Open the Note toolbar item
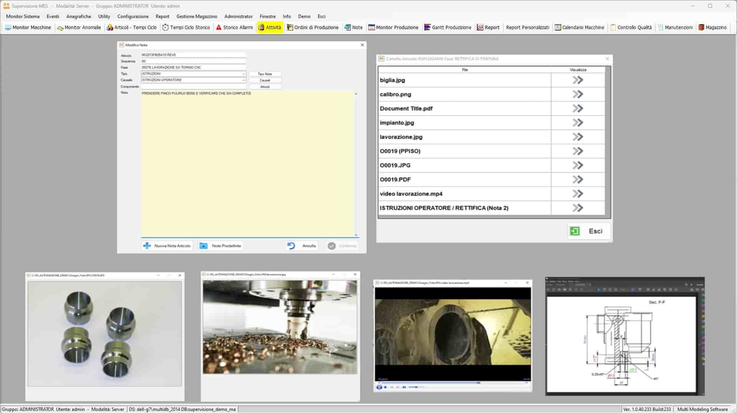This screenshot has height=414, width=737. pos(353,28)
